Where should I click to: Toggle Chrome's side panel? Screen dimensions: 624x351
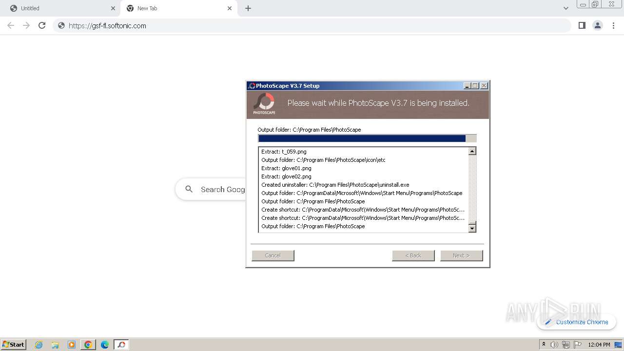point(582,25)
